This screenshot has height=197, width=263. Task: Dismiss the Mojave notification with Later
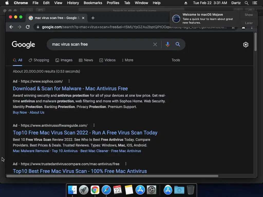249,23
